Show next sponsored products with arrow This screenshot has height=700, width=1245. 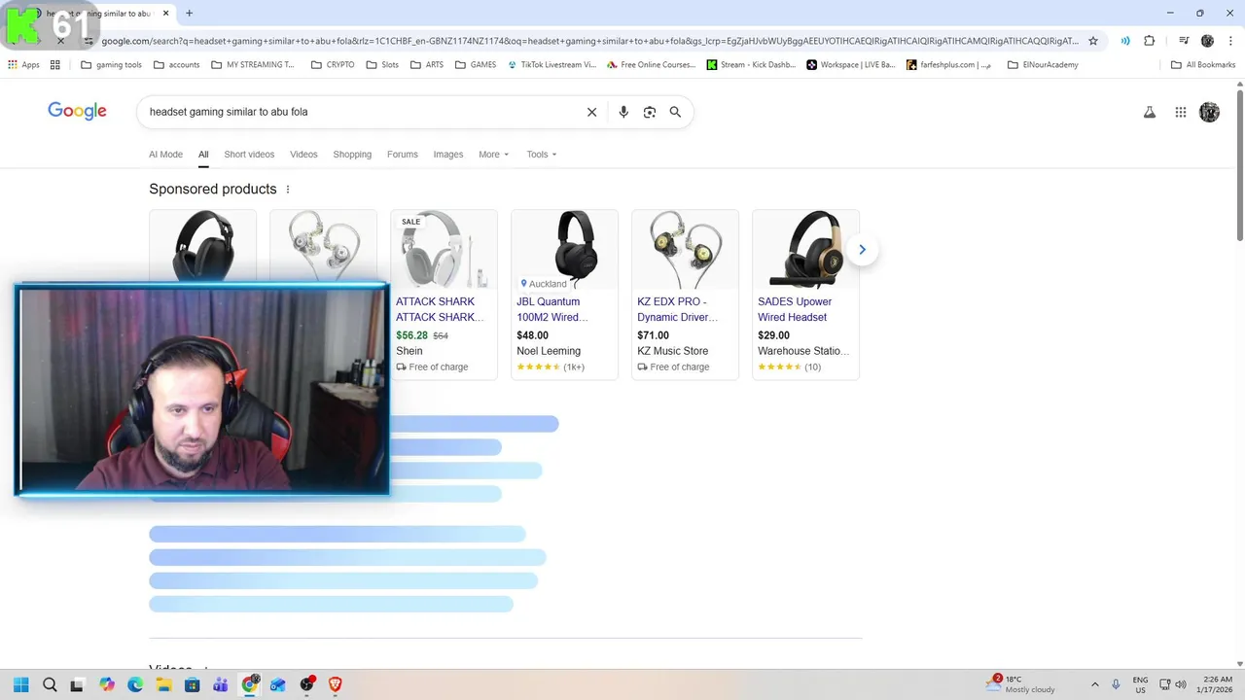click(862, 250)
